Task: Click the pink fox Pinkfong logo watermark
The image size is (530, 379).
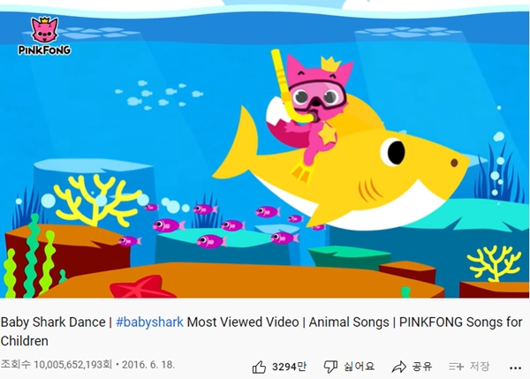Action: 45,29
